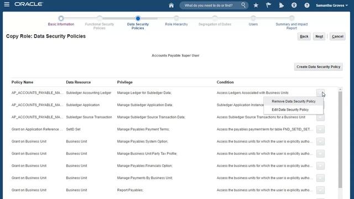The width and height of the screenshot is (354, 199).
Task: Choose Remove Data Security Policy
Action: click(x=294, y=101)
